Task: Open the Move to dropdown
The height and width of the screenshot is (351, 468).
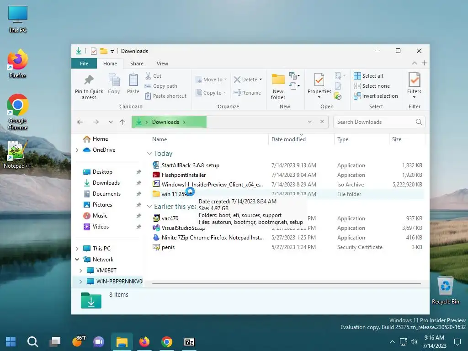Action: point(211,80)
